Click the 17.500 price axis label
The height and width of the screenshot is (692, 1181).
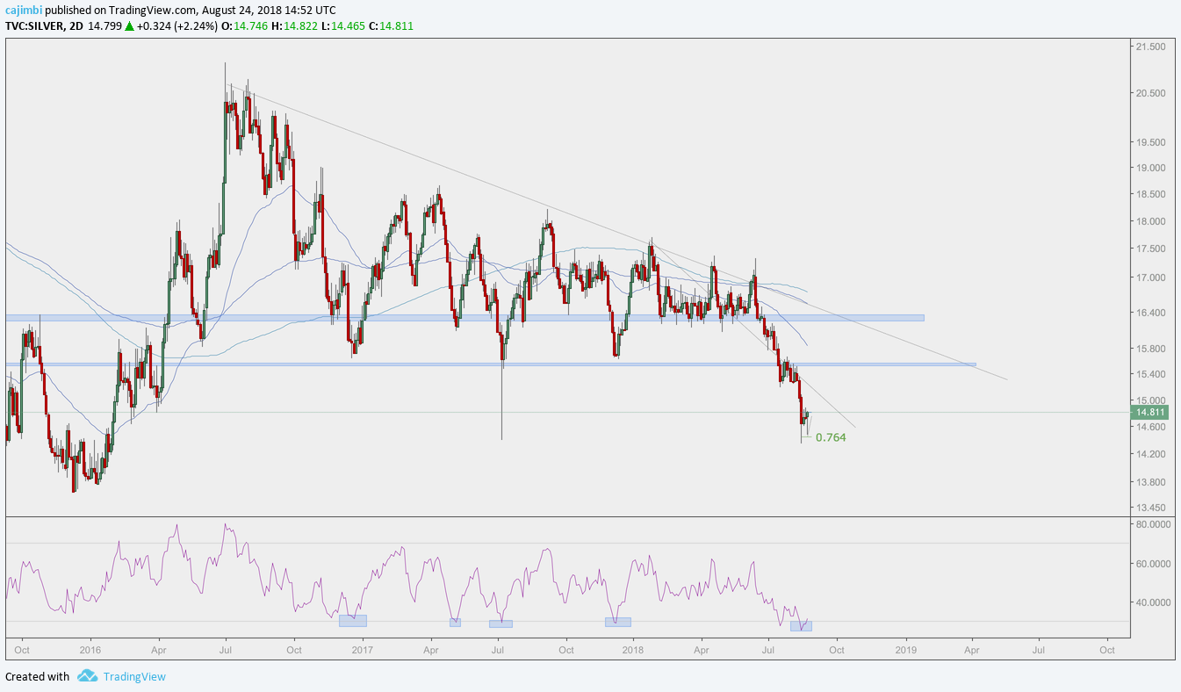click(1150, 249)
